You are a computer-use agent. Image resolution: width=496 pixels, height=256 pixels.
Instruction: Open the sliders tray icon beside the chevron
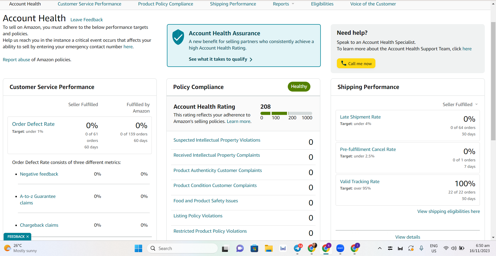[390, 248]
